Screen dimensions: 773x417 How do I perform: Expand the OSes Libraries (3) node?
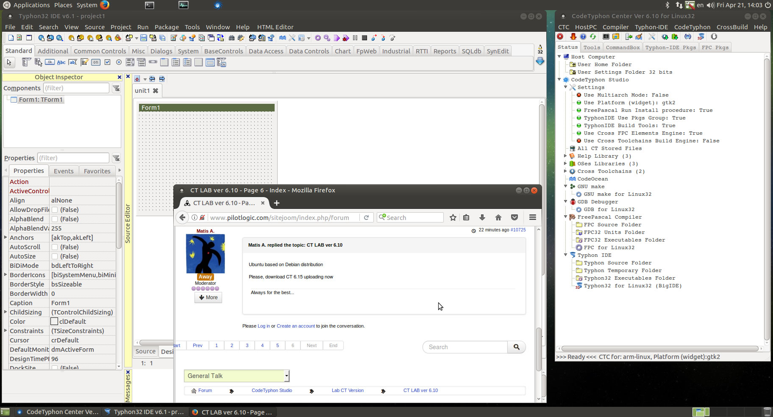[x=566, y=163]
